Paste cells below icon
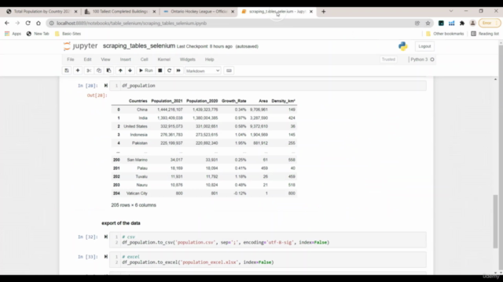Image resolution: width=503 pixels, height=282 pixels. 108,70
